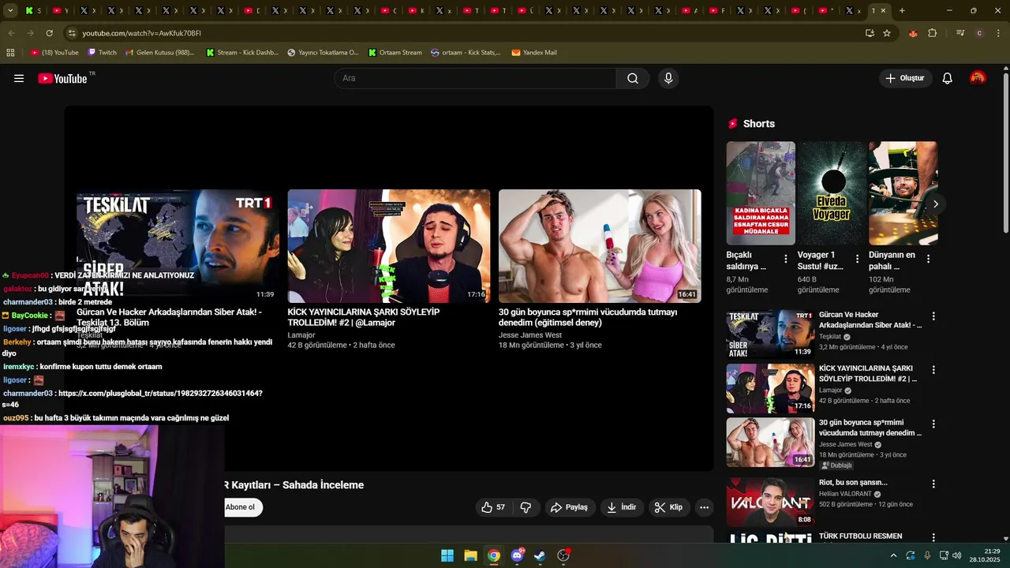Open 30 gün boyunca end-screen video title
The width and height of the screenshot is (1010, 568).
(588, 317)
